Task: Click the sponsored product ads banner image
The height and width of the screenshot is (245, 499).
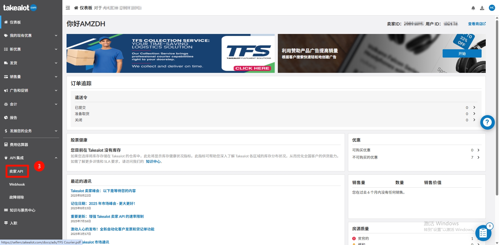Action: [382, 53]
